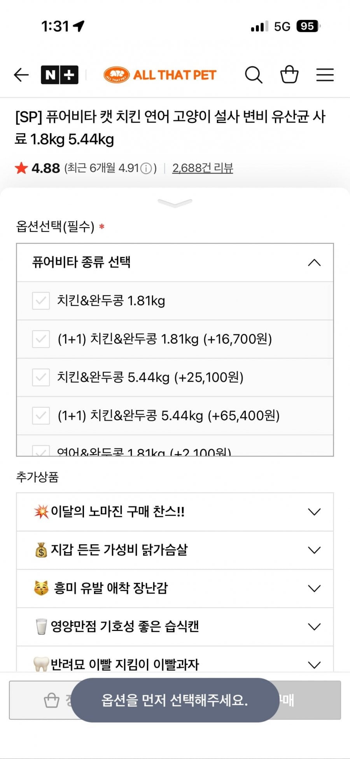Tap the cart icon in bottom bar
The height and width of the screenshot is (759, 350).
52,700
